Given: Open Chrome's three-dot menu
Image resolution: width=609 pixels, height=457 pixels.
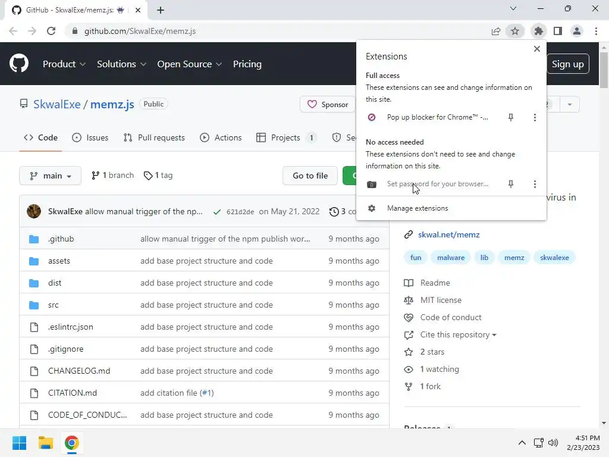Looking at the screenshot, I should click(596, 31).
